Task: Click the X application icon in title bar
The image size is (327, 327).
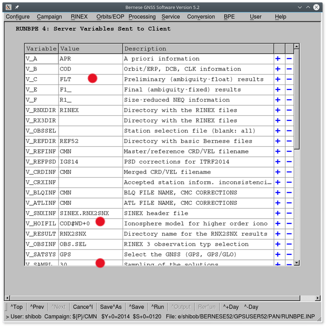Action: [x=8, y=7]
